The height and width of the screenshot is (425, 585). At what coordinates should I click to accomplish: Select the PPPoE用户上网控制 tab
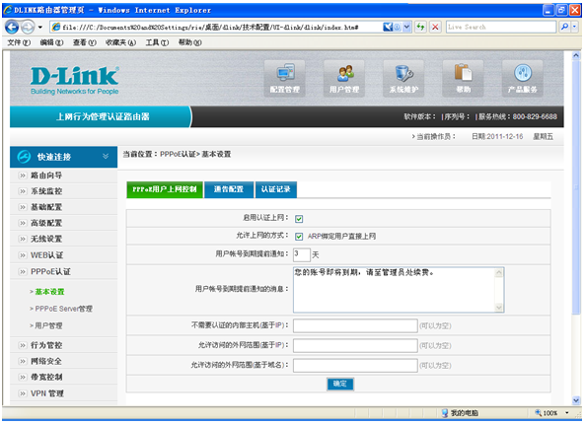[165, 189]
